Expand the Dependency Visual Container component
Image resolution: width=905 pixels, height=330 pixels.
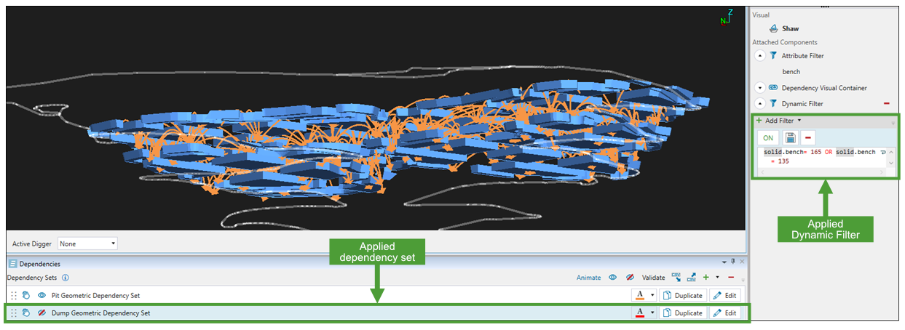click(x=760, y=87)
